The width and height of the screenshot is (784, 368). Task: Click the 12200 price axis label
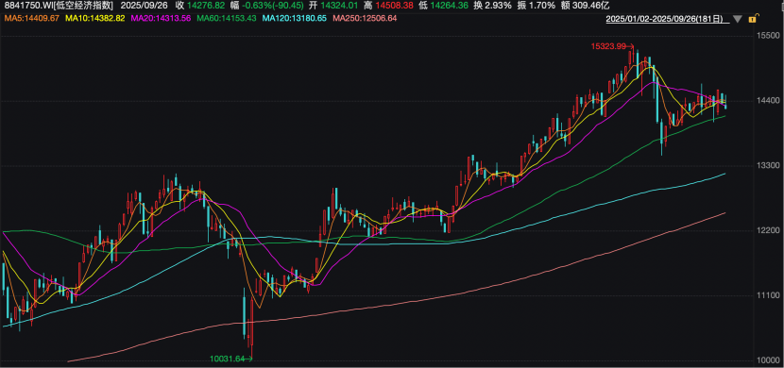768,230
